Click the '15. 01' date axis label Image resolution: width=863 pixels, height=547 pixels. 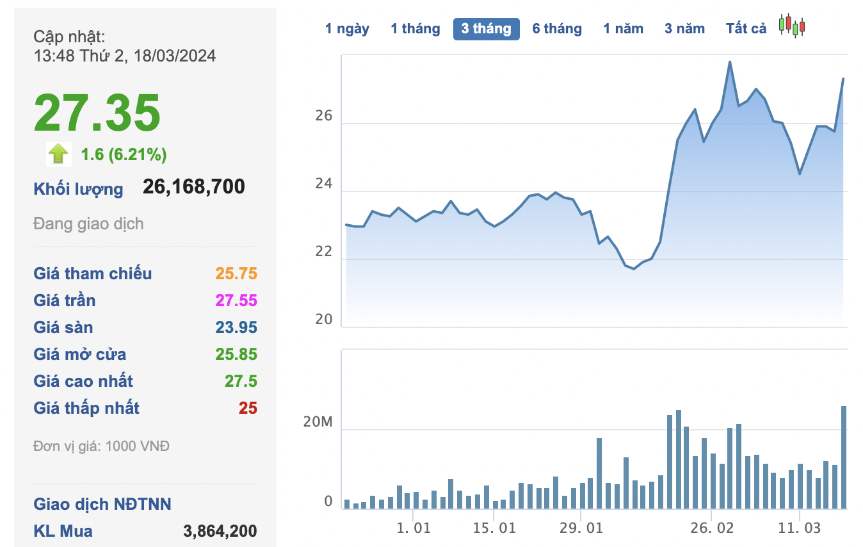494,529
